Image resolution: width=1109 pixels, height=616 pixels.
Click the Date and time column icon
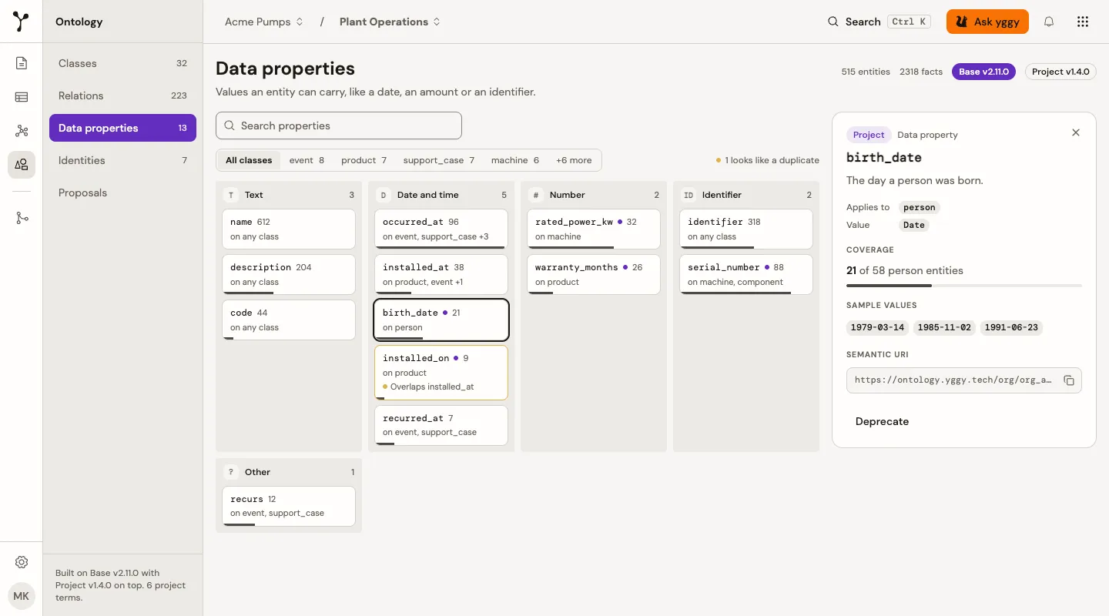pos(383,195)
